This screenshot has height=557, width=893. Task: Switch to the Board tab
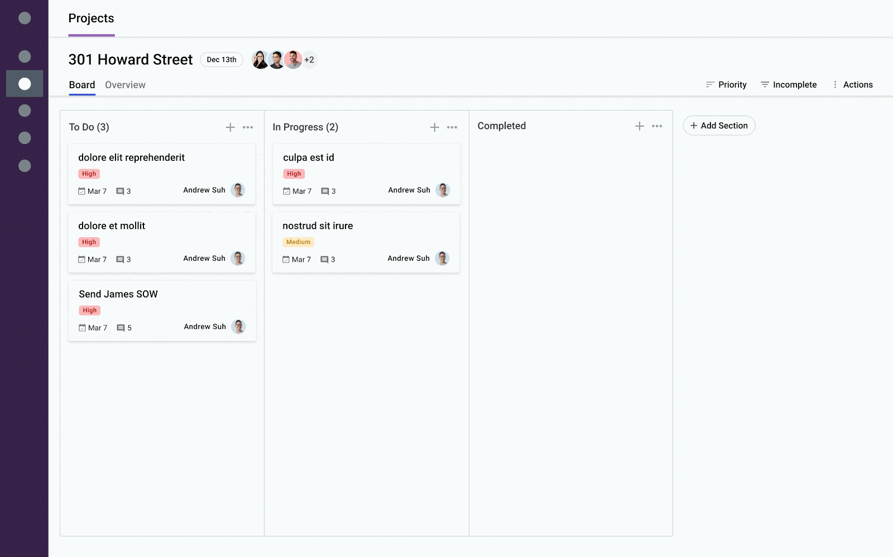[82, 85]
